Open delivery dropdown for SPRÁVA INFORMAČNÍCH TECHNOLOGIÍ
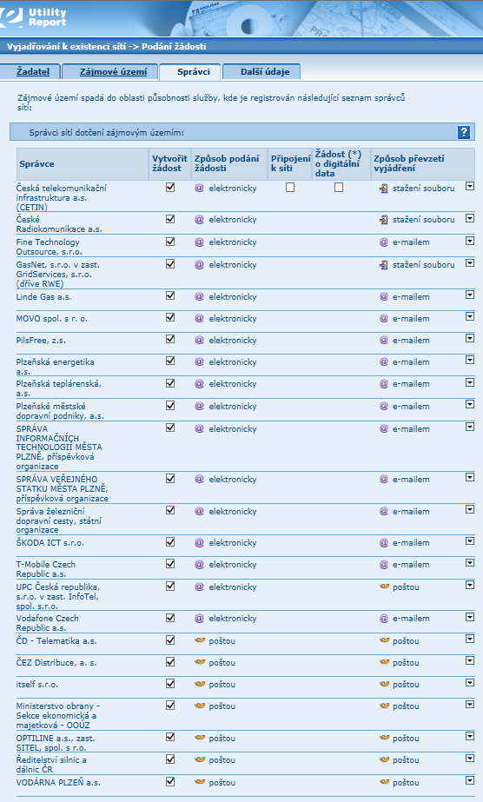This screenshot has width=483, height=802. 470,427
